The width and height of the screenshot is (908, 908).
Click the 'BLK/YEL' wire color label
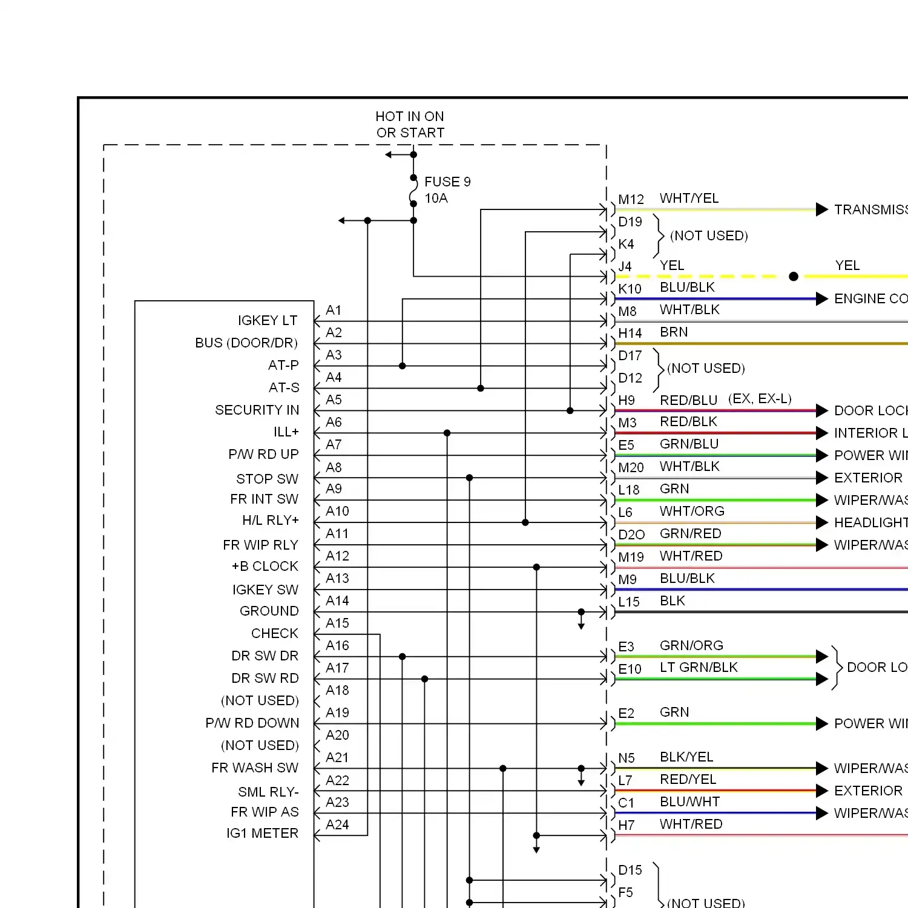point(686,757)
